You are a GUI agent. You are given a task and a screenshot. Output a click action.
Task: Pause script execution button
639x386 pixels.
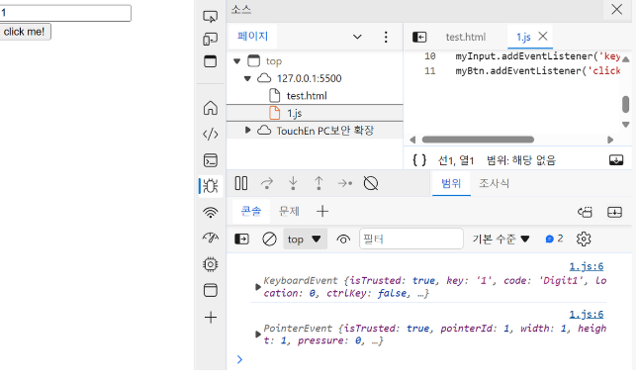click(x=240, y=183)
